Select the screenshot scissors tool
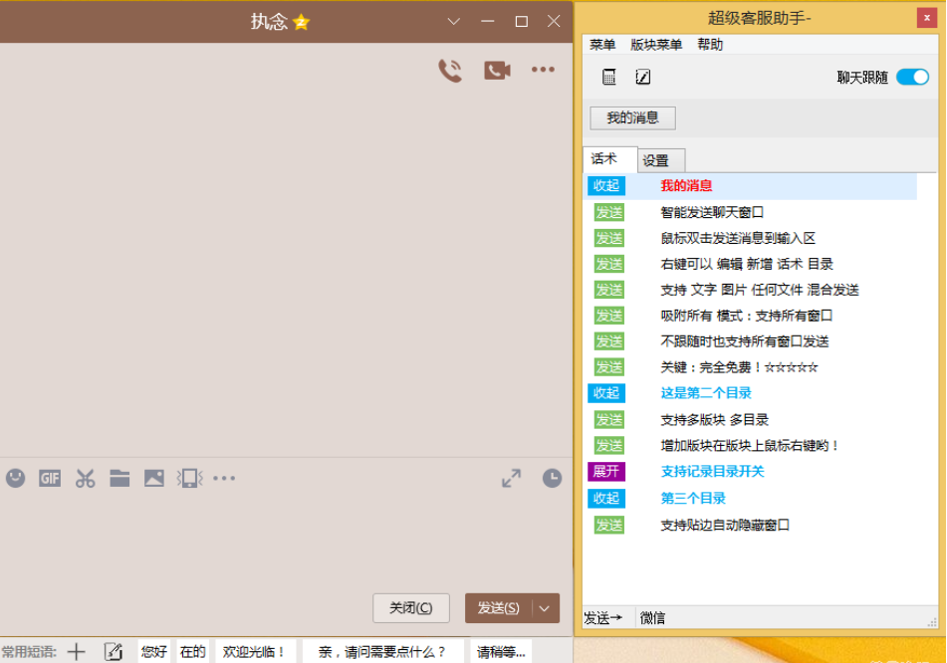The height and width of the screenshot is (663, 947). [84, 478]
